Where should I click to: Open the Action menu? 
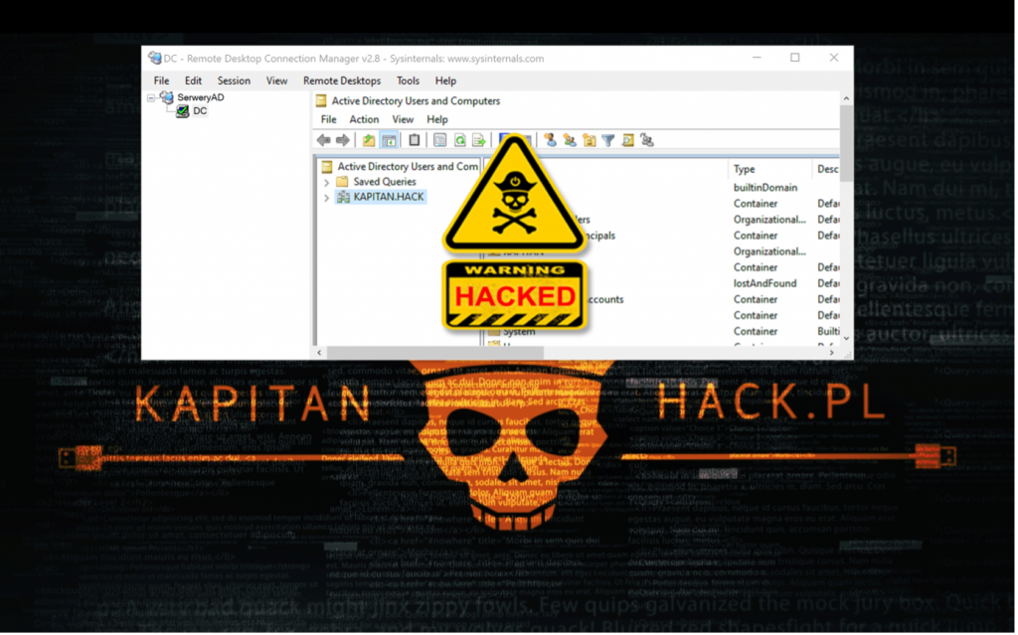[x=364, y=120]
